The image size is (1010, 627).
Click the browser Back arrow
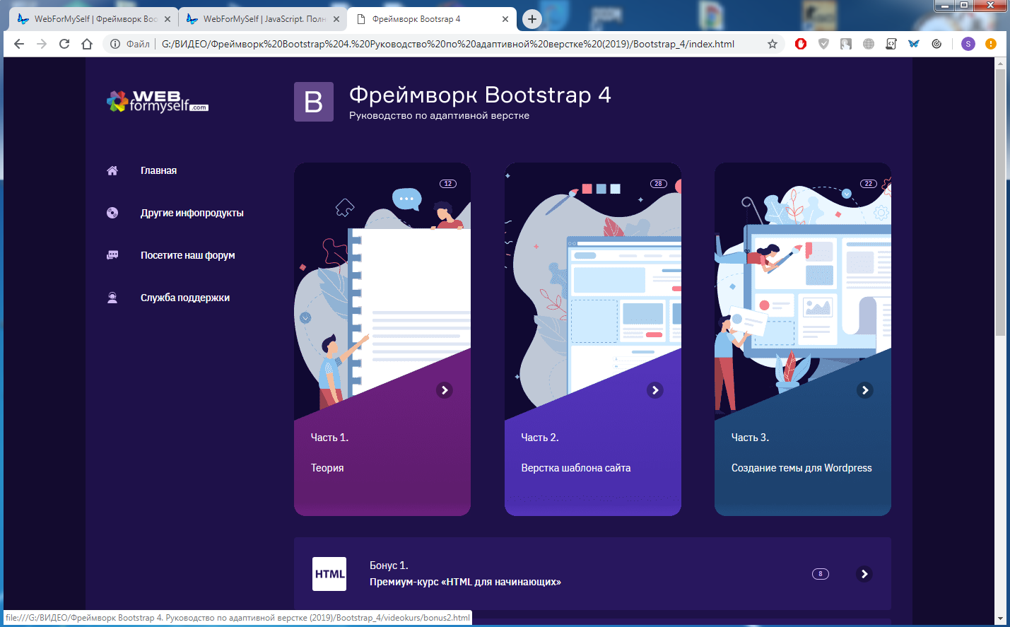click(x=19, y=44)
